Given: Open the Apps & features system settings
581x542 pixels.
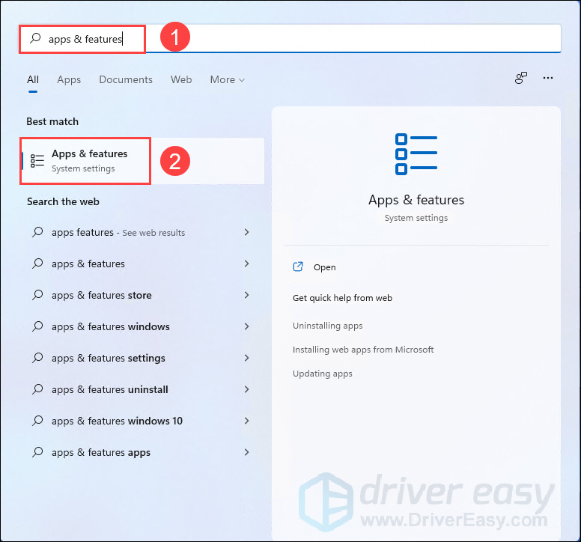Looking at the screenshot, I should pyautogui.click(x=142, y=161).
